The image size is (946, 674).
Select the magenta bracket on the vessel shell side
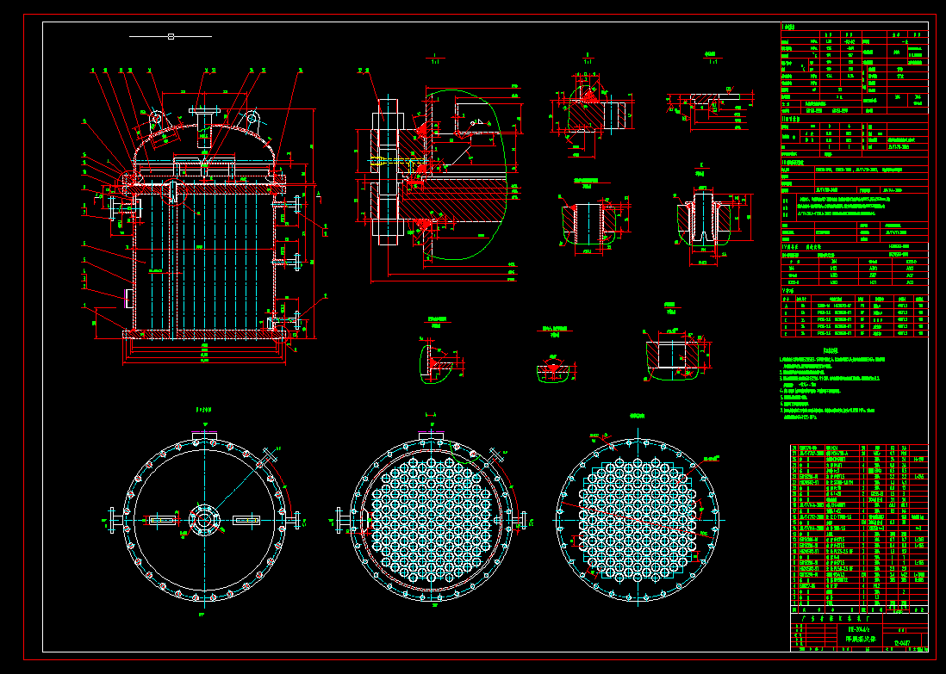click(x=127, y=299)
